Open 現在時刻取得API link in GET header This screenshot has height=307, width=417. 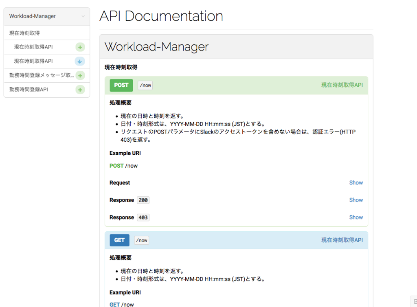[342, 240]
